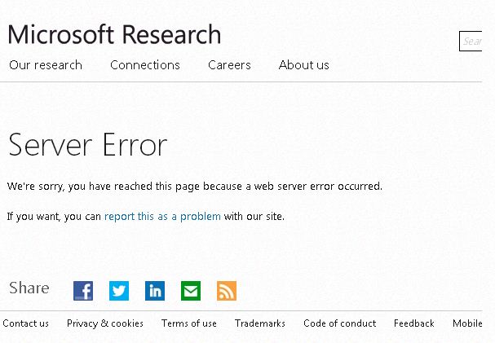Click the Feedback footer link
Screen dimensions: 495x343
414,323
